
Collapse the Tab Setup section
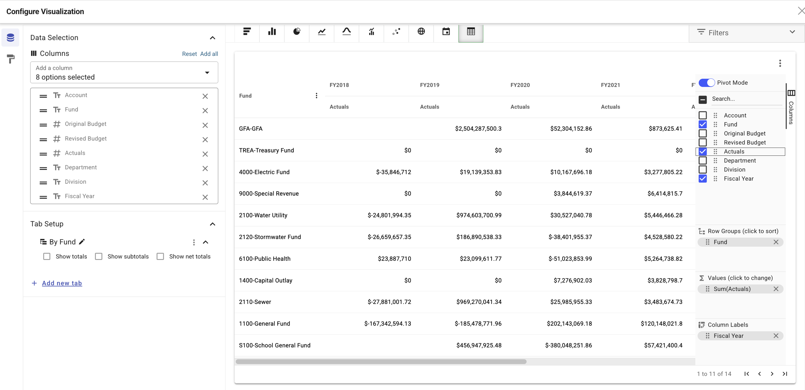(x=213, y=224)
